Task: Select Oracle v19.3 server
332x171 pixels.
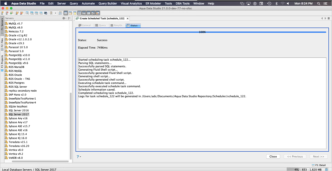Action: click(x=16, y=43)
